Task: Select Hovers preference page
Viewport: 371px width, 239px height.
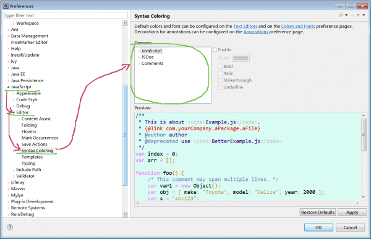Action: click(28, 132)
